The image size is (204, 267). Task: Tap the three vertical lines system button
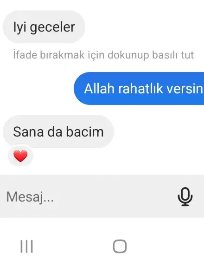coord(27,246)
